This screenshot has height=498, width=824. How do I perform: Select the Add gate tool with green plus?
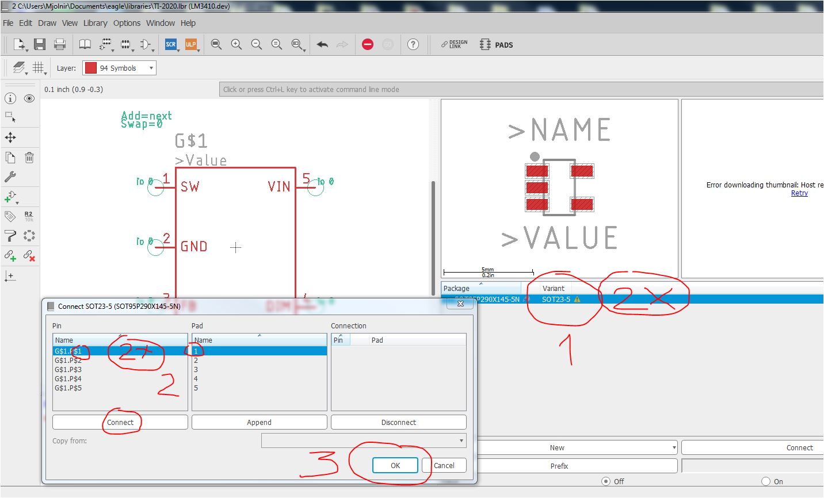[10, 197]
